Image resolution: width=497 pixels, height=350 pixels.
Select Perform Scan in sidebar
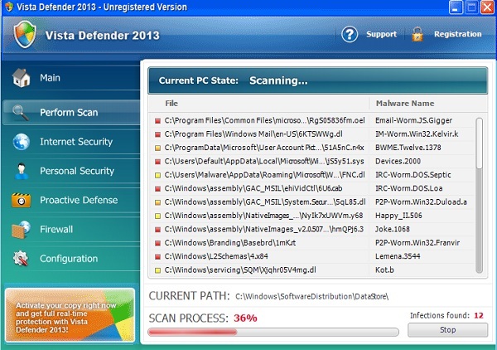[71, 112]
